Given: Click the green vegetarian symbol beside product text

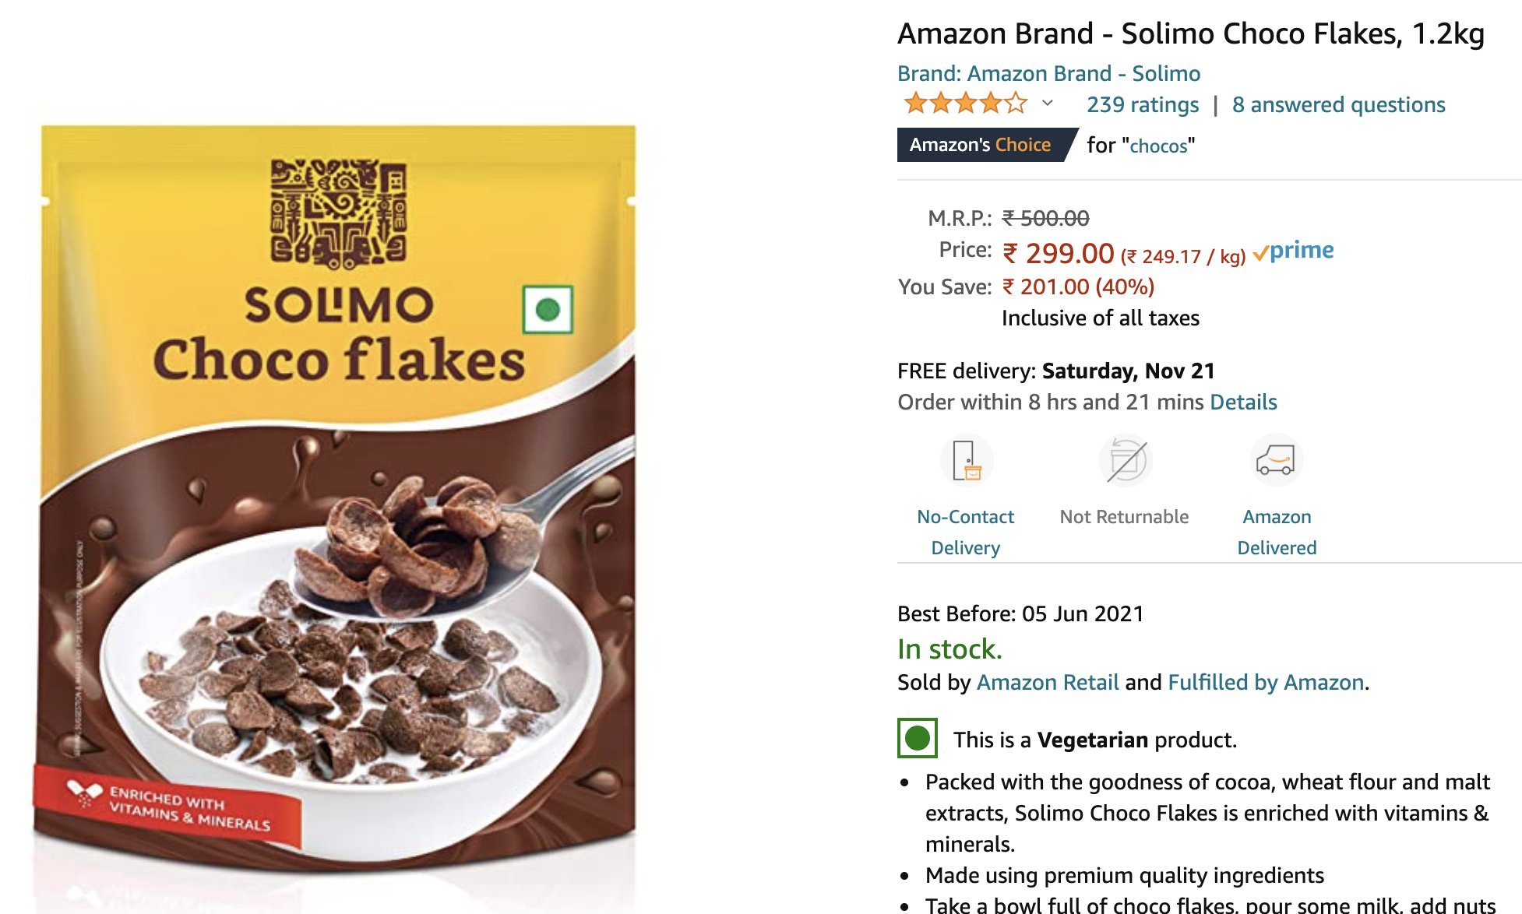Looking at the screenshot, I should [x=918, y=738].
